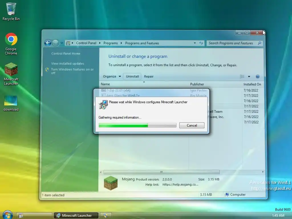
Task: Select Programs and Features breadcrumb segment
Action: click(x=142, y=43)
